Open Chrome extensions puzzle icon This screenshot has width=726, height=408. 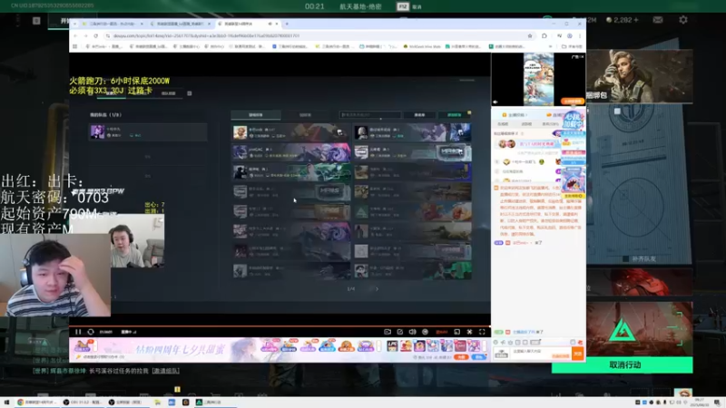pos(544,35)
